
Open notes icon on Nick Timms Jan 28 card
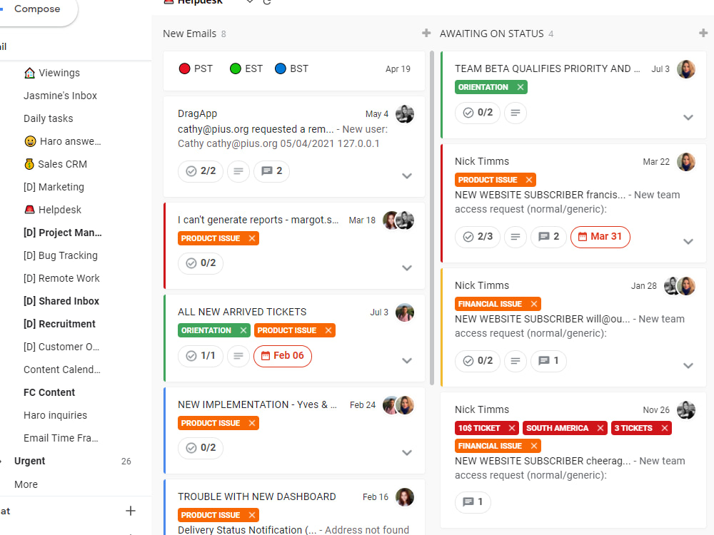pyautogui.click(x=515, y=361)
